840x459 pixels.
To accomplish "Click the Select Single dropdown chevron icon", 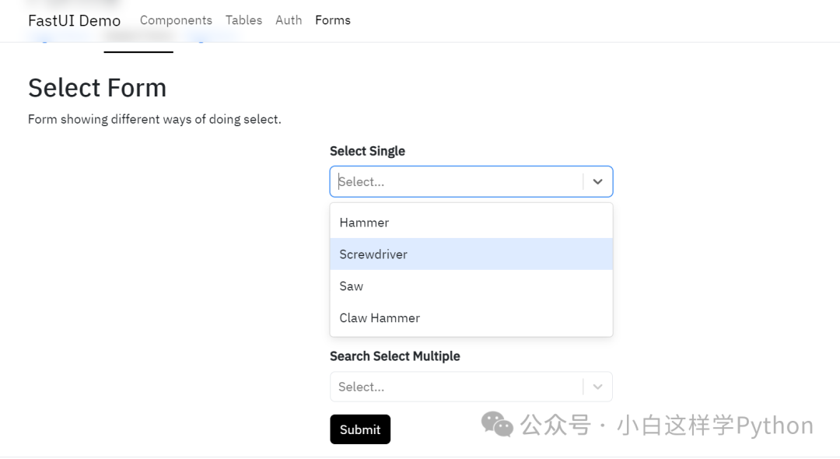I will [597, 181].
